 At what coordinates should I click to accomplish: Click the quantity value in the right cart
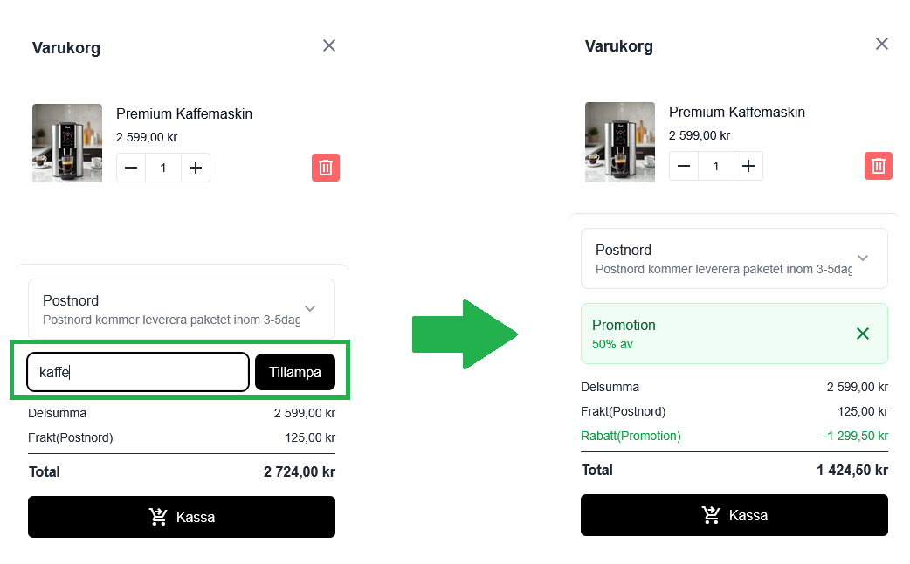pos(716,166)
